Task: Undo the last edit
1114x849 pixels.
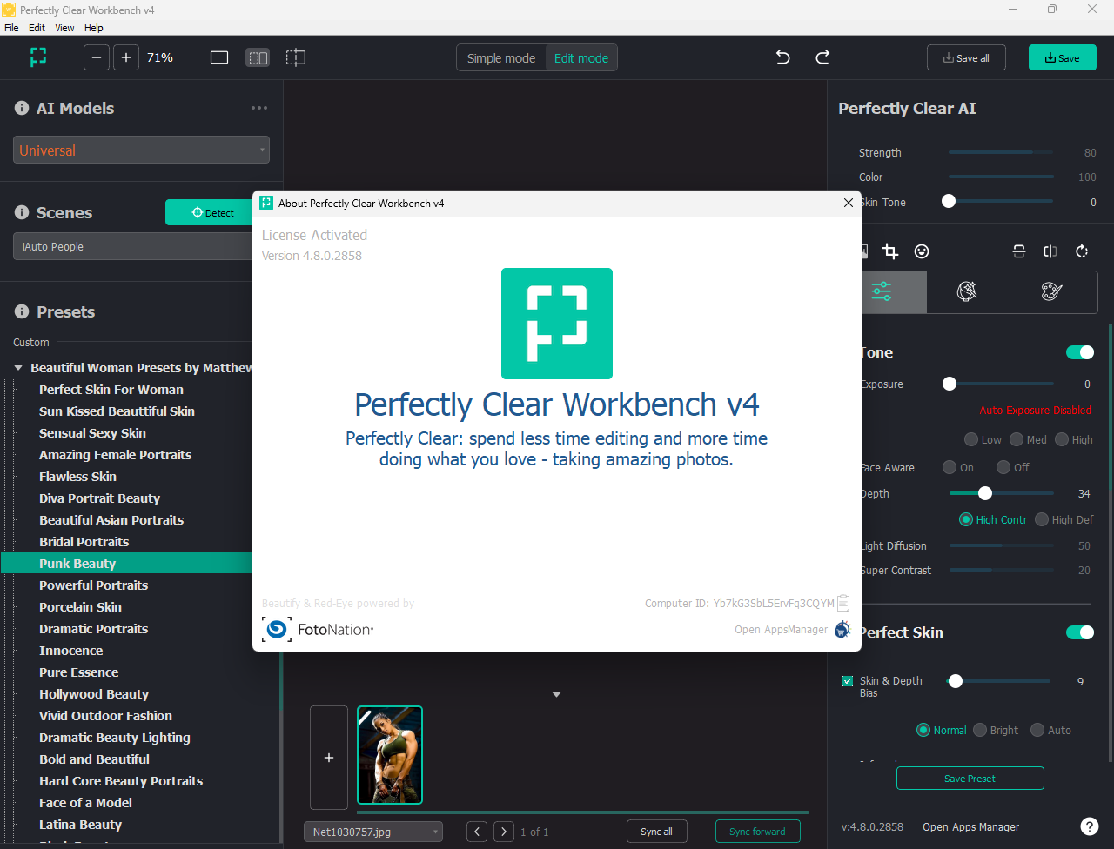Action: point(783,57)
